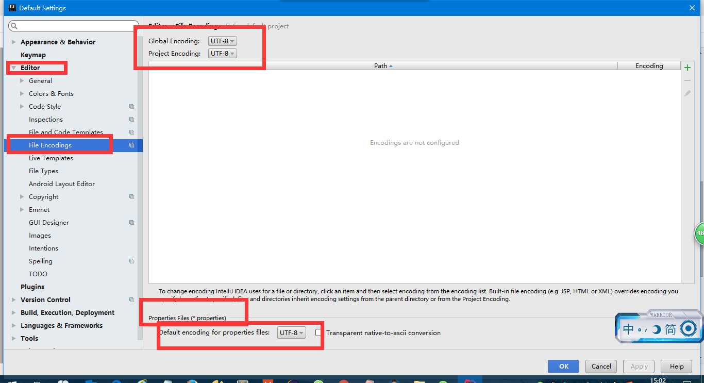Expand the Tools section arrow
The width and height of the screenshot is (704, 383).
13,339
